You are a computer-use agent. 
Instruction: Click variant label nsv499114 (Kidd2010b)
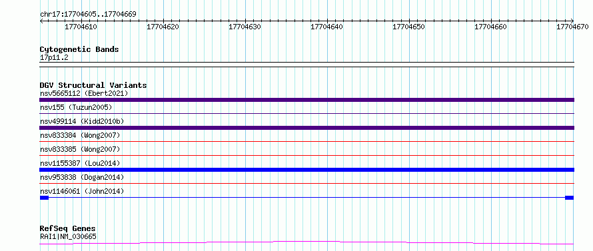(x=82, y=121)
